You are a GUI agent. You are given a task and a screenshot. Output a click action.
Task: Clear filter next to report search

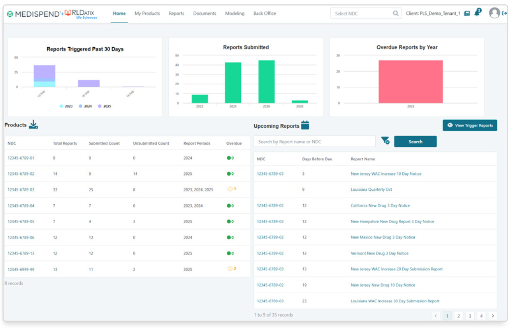coord(385,141)
